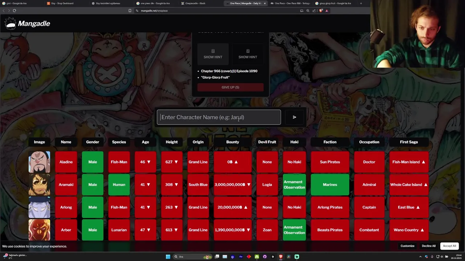Show hidden system tray icons chevron
Image resolution: width=465 pixels, height=261 pixels.
coord(420,257)
